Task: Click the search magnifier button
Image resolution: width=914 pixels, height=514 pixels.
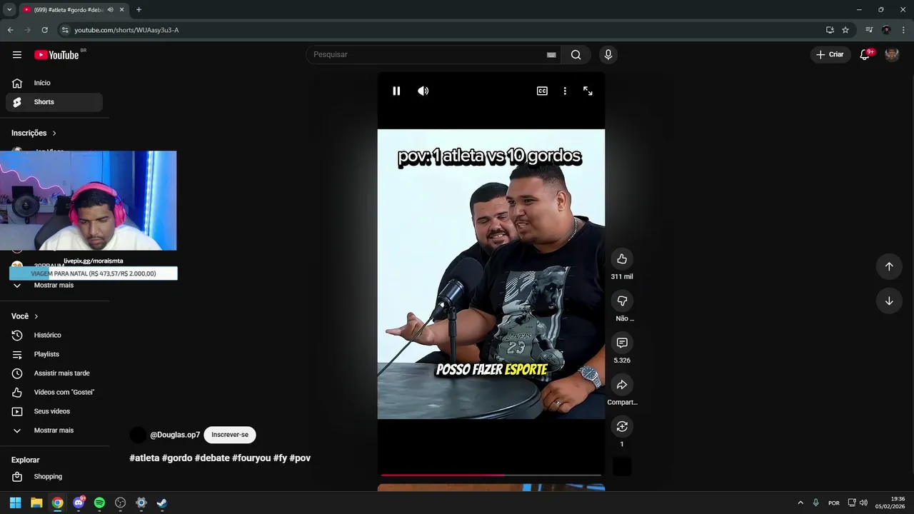Action: 576,55
